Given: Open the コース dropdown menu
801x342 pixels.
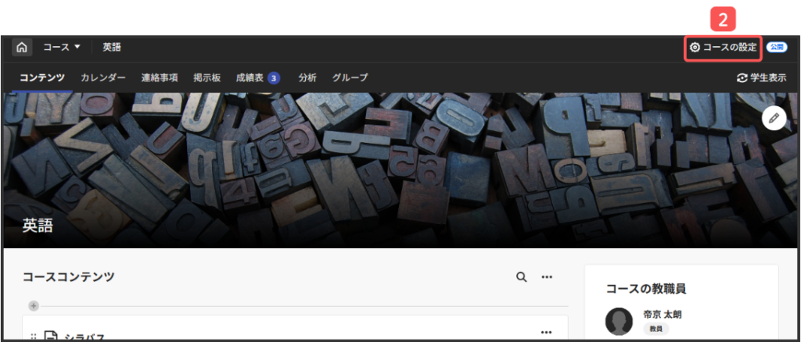Looking at the screenshot, I should point(62,48).
